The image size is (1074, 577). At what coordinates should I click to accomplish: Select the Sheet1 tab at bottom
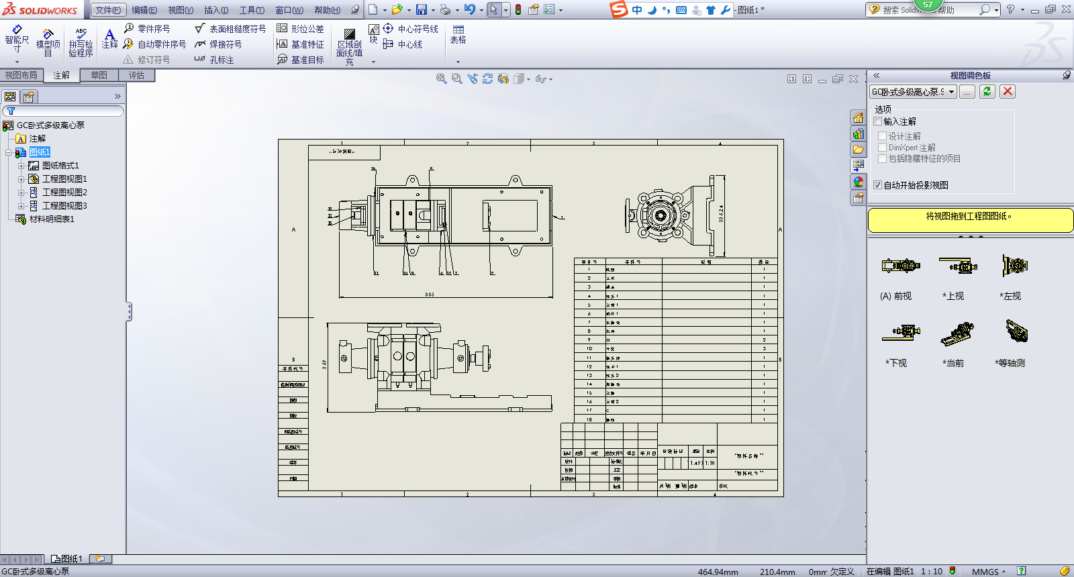[x=66, y=559]
